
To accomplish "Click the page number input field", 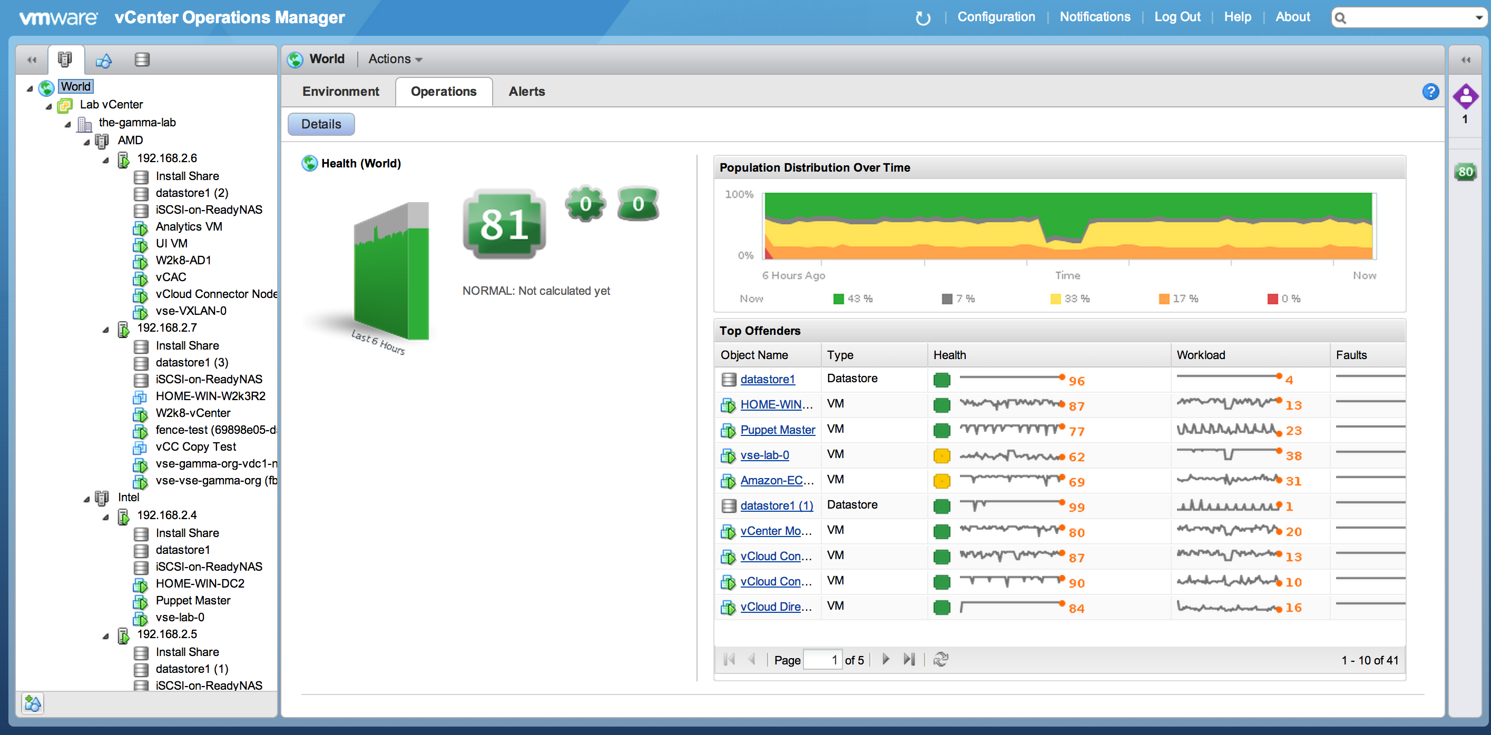I will pos(822,660).
